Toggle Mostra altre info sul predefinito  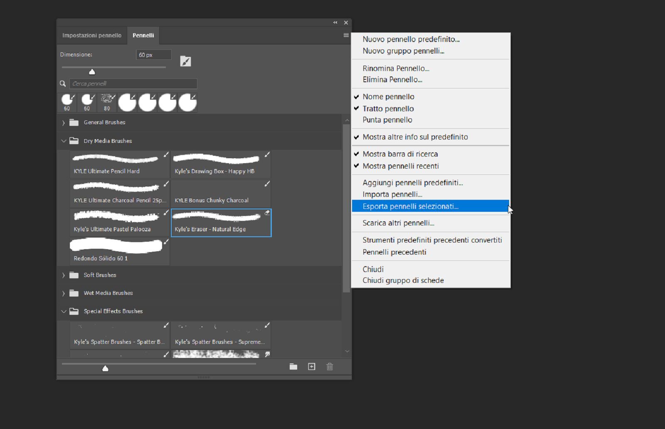click(431, 137)
